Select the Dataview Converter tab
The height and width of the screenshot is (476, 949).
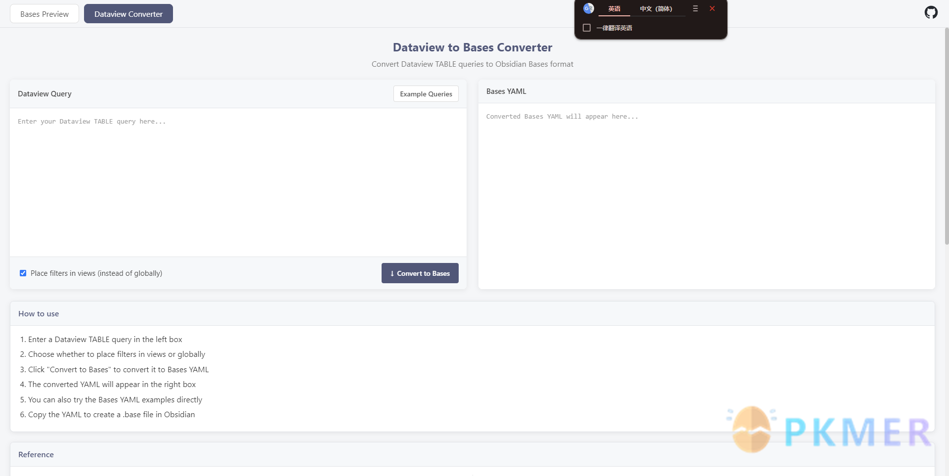(129, 14)
